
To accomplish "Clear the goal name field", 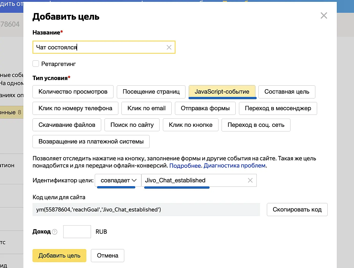I will (169, 47).
